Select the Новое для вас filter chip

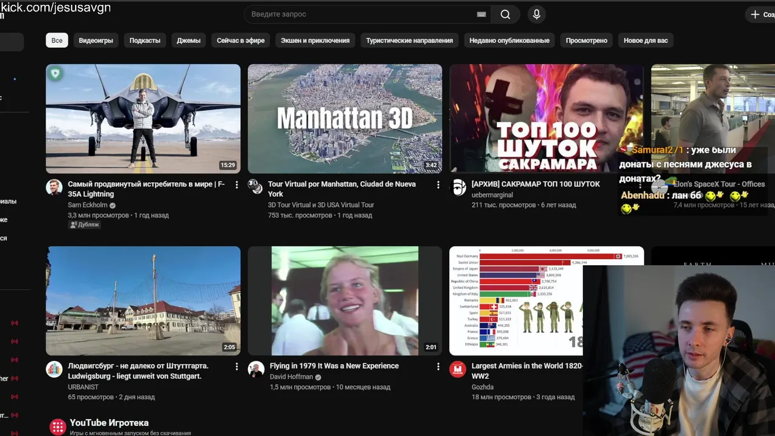[645, 41]
